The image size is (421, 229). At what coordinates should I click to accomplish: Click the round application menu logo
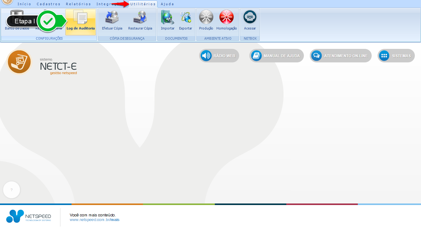point(7,2)
